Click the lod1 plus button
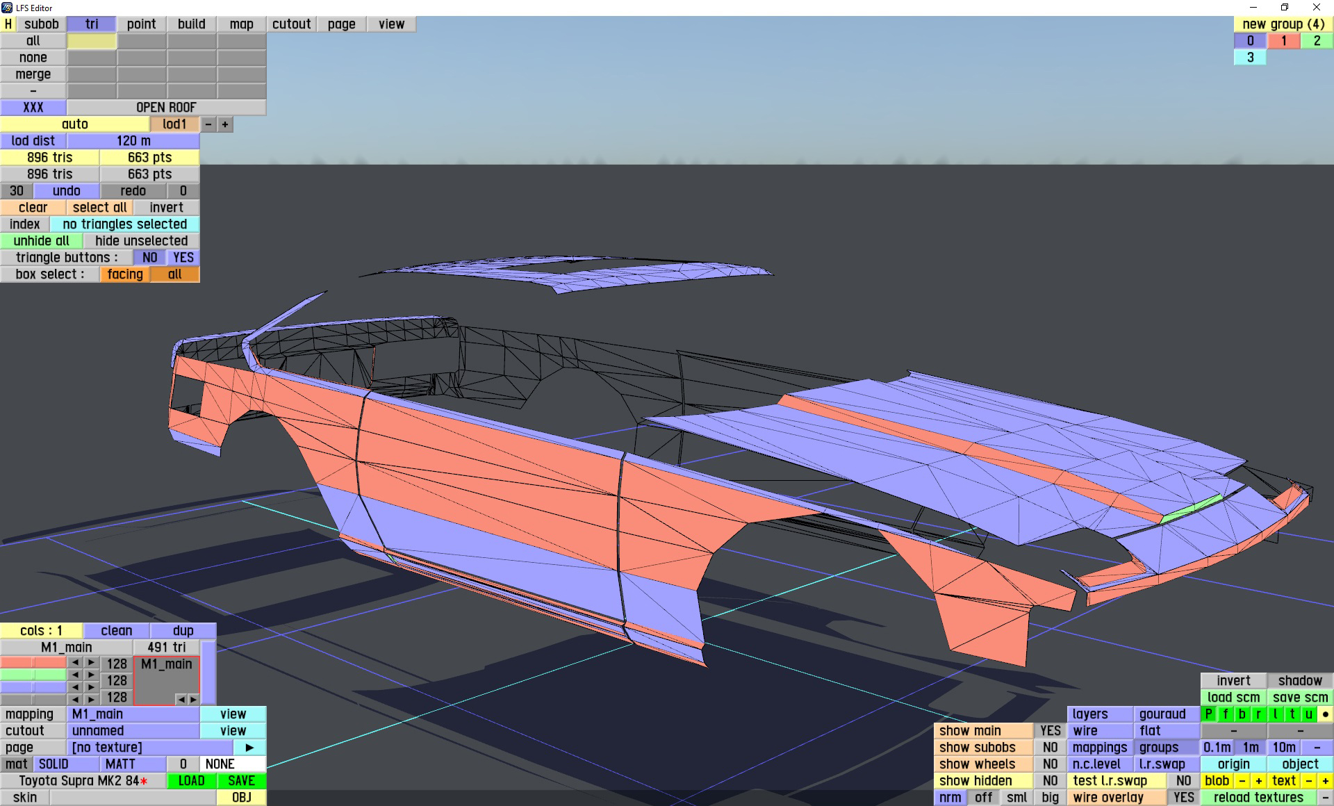Screen dimensions: 1334x806 pos(225,124)
